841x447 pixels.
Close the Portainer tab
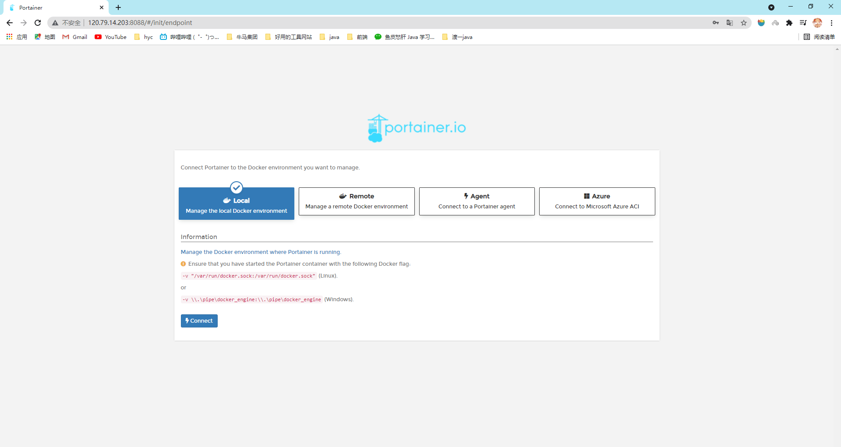pos(102,7)
